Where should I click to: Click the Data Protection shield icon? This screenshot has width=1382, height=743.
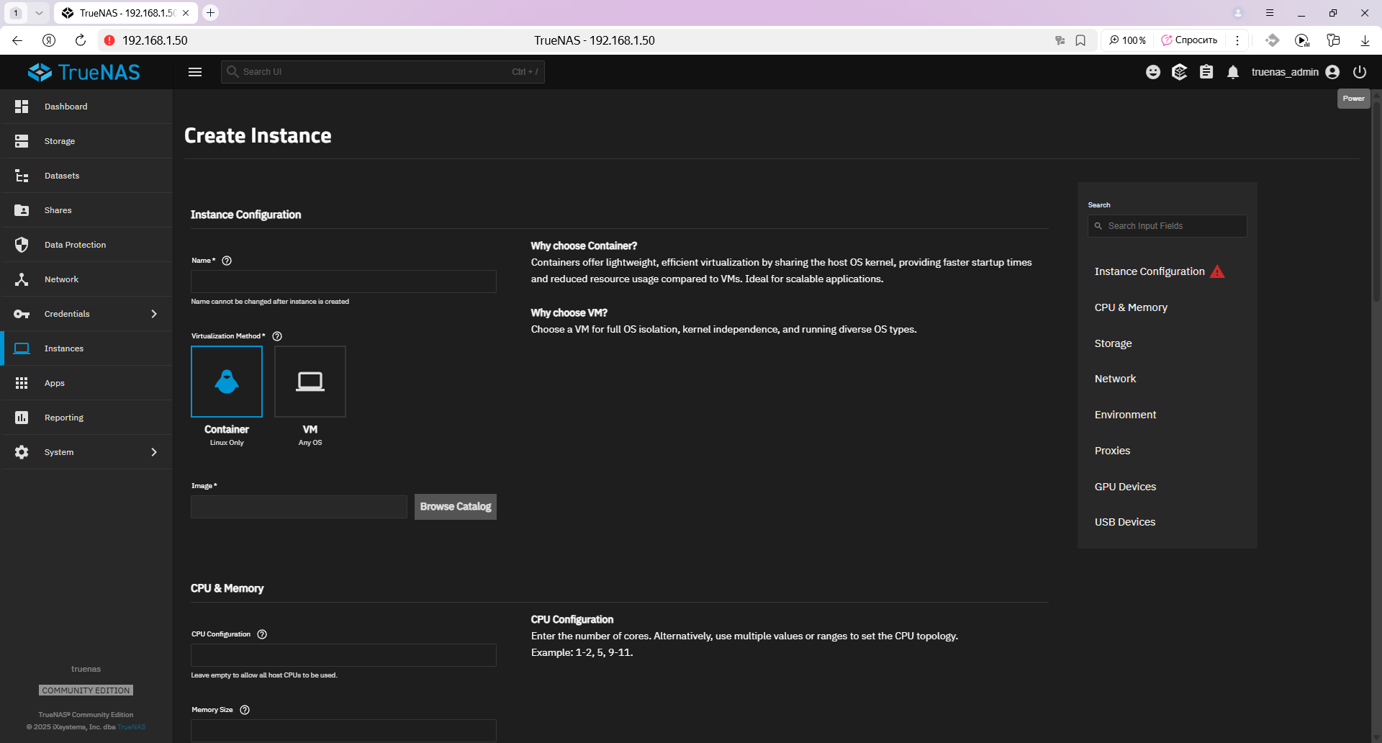pos(22,245)
